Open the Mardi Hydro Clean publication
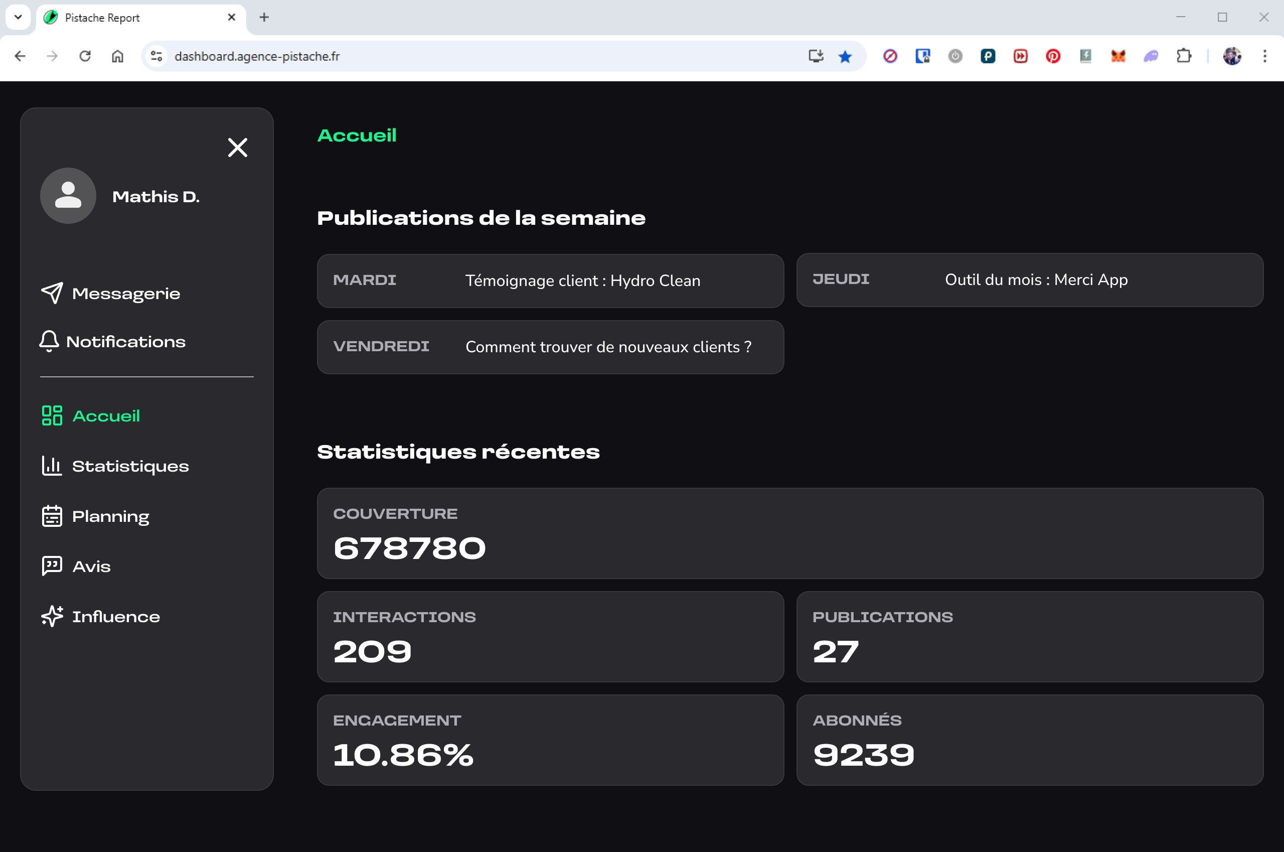Screen dimensions: 1284x852 [x=550, y=281]
